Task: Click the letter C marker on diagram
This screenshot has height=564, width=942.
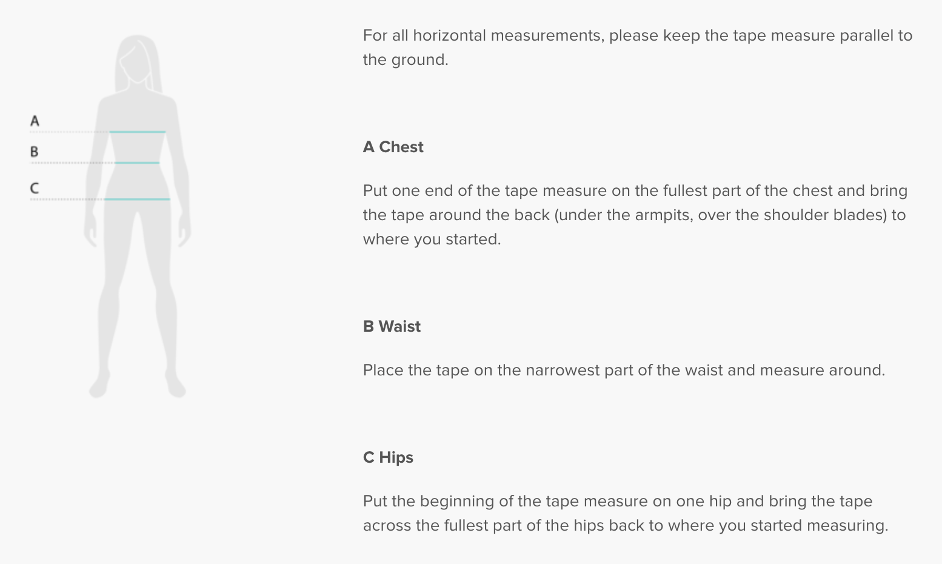Action: coord(35,188)
